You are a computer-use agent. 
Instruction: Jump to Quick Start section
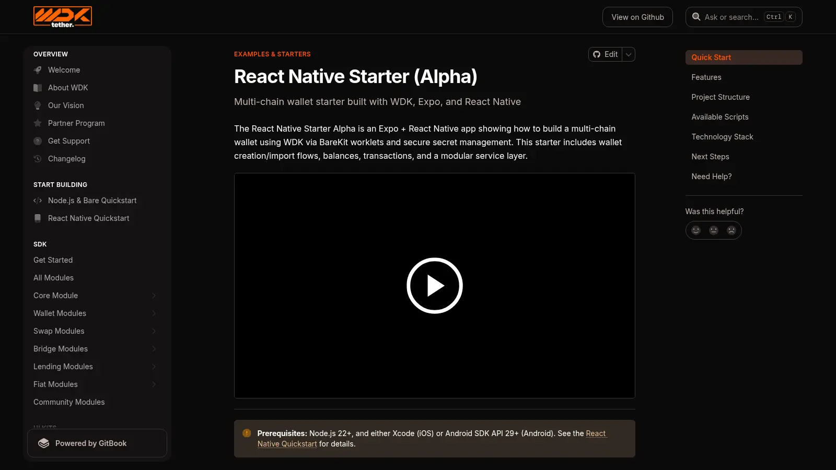[x=744, y=57]
